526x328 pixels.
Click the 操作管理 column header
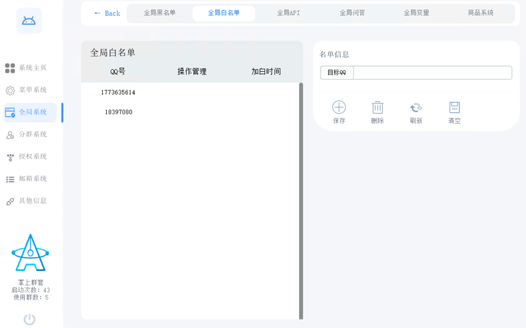(192, 72)
